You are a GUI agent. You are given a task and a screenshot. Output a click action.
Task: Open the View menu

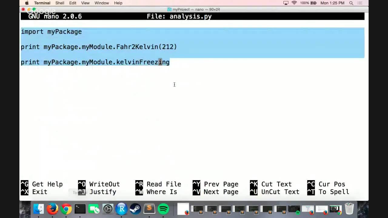tap(85, 3)
